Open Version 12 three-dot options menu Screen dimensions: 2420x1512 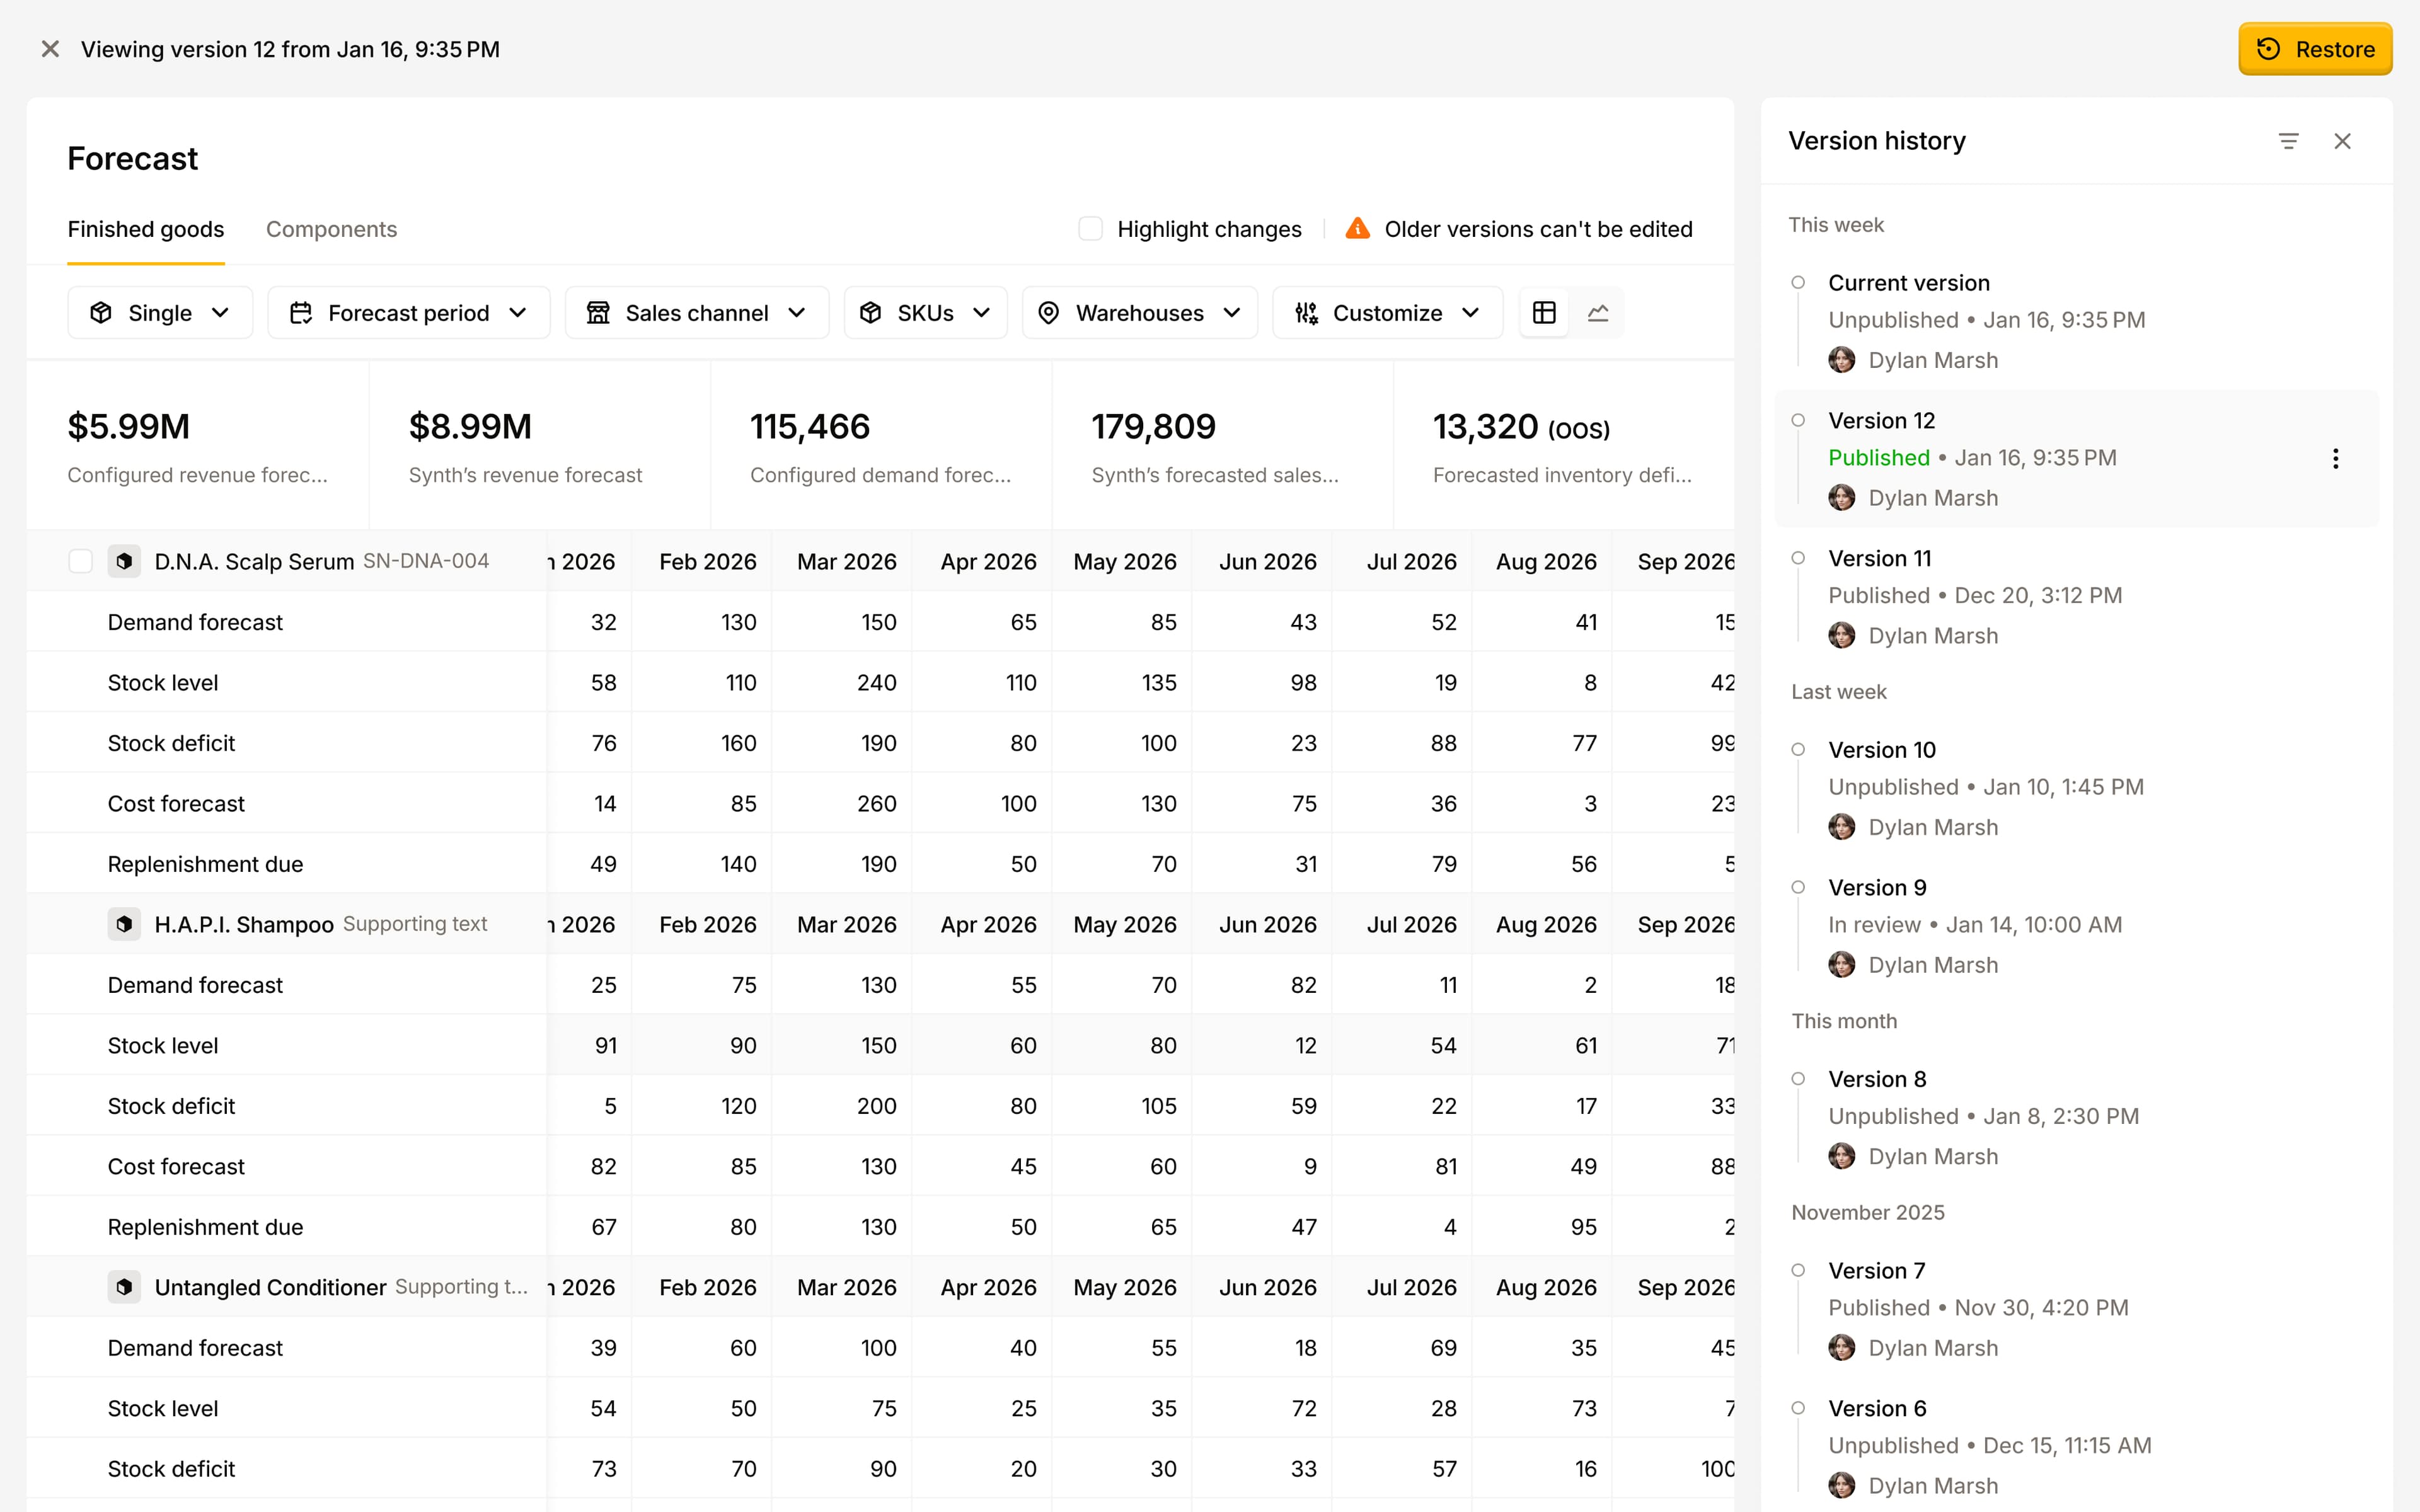click(2335, 459)
